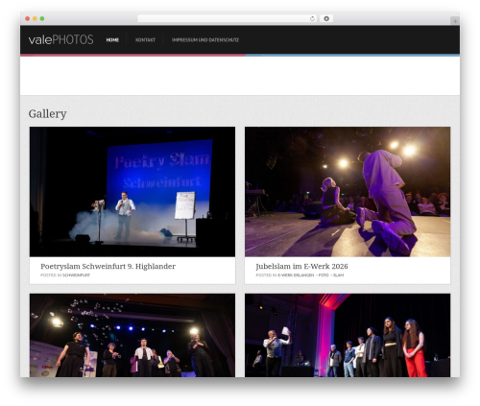Click the Gallery heading

click(47, 114)
